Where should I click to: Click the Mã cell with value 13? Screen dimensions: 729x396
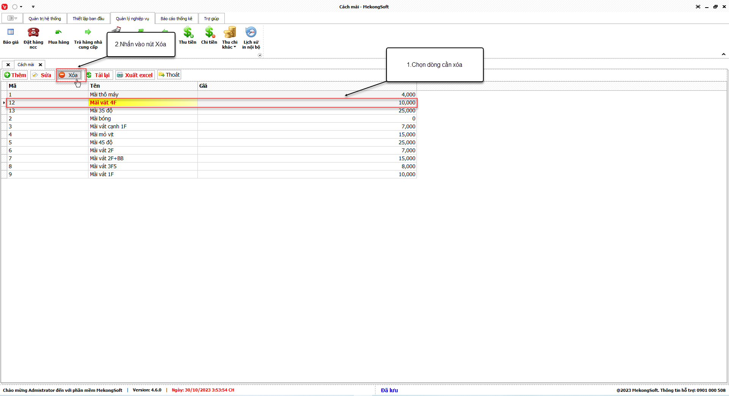coord(48,110)
